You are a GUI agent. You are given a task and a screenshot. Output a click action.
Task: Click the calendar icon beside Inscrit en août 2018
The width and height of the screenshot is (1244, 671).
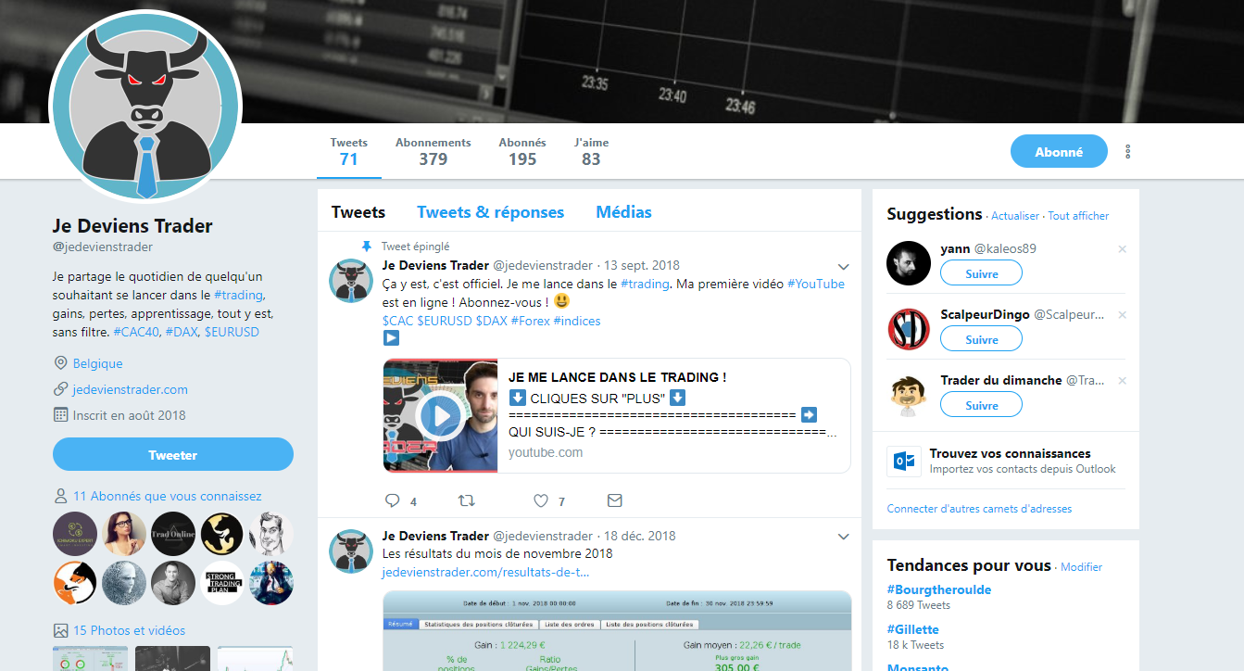point(61,415)
